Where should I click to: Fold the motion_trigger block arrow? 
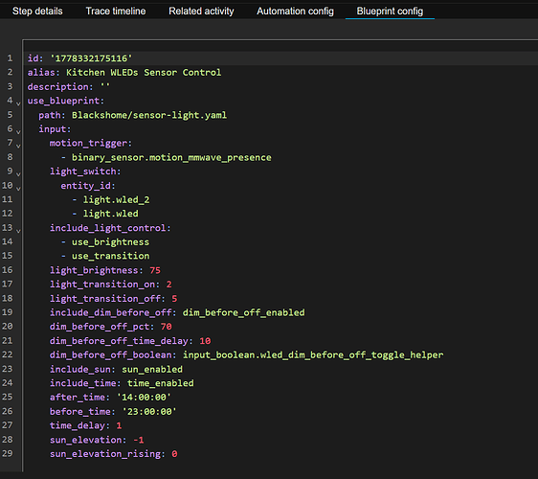(18, 146)
